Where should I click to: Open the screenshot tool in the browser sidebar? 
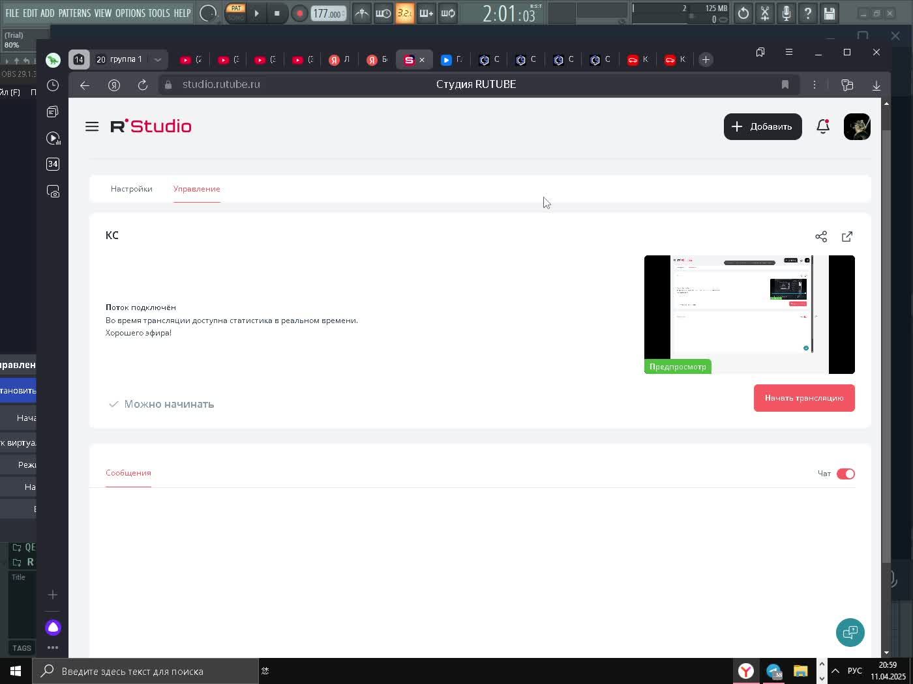53,191
